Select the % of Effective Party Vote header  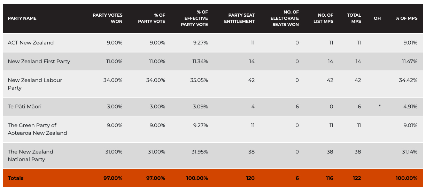point(194,18)
